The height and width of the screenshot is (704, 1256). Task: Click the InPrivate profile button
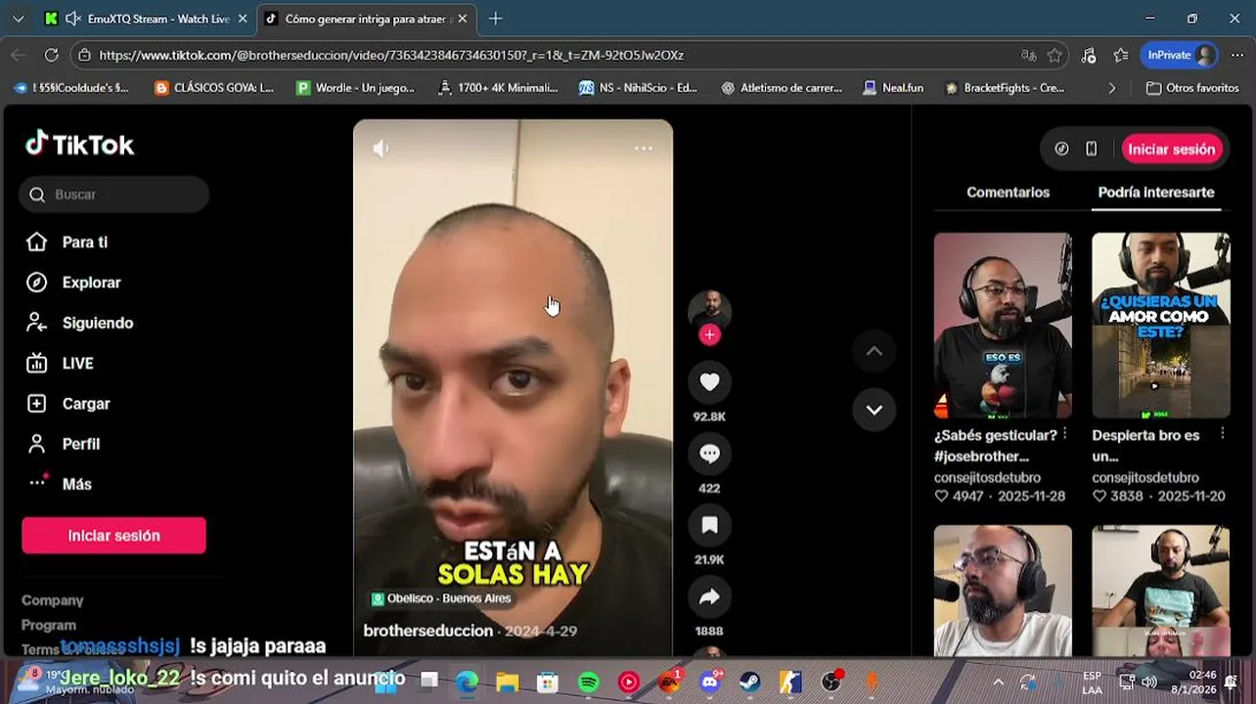[x=1179, y=55]
